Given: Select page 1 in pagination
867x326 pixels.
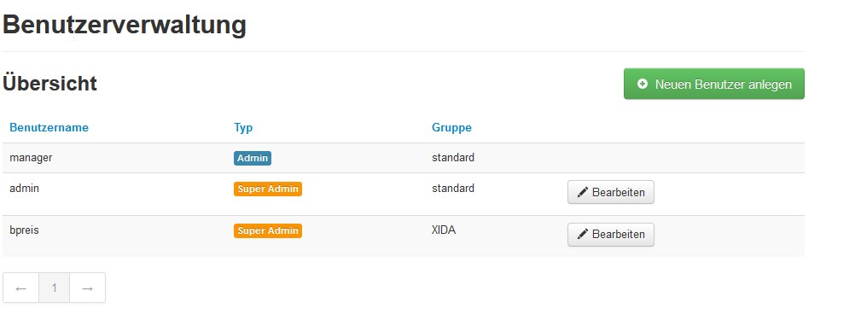Looking at the screenshot, I should [x=55, y=288].
